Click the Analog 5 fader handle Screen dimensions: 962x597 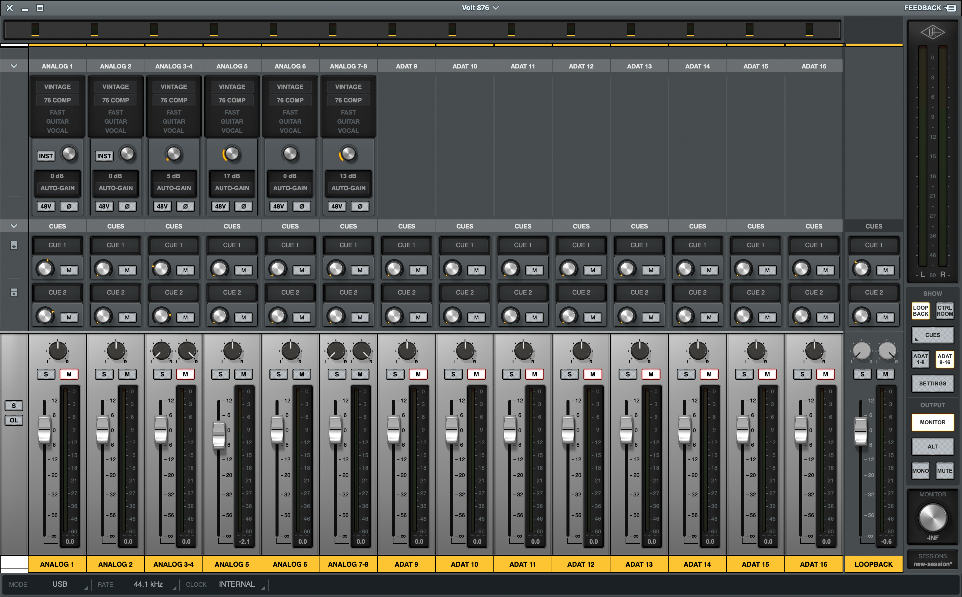(219, 435)
